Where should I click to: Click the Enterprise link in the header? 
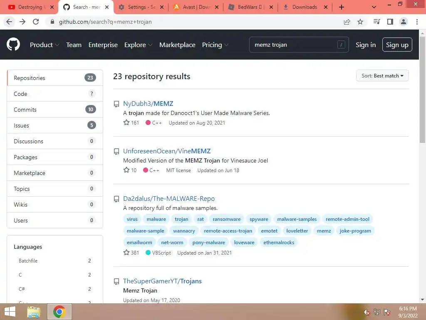(x=103, y=45)
